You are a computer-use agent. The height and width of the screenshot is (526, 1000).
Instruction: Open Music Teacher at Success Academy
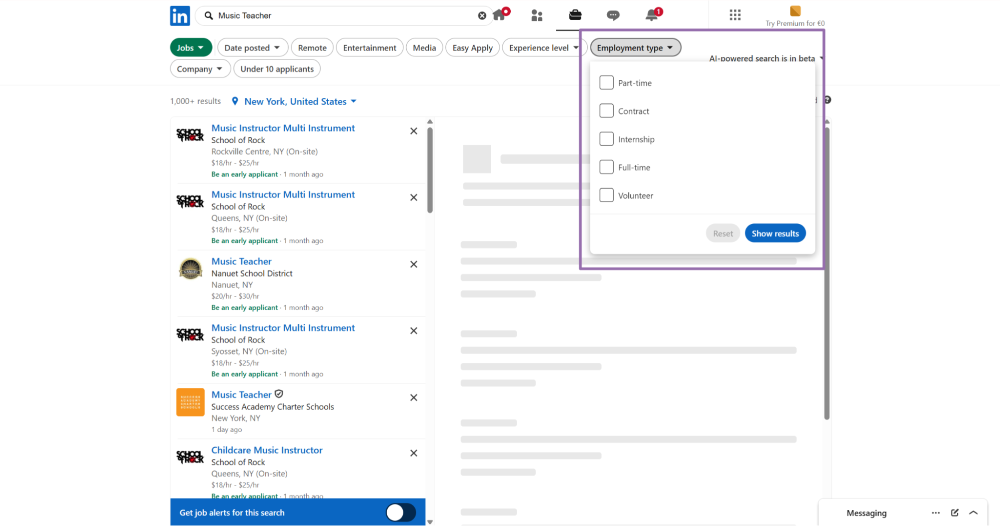click(242, 395)
